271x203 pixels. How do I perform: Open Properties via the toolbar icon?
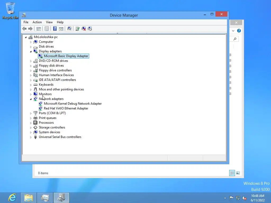(x=47, y=29)
